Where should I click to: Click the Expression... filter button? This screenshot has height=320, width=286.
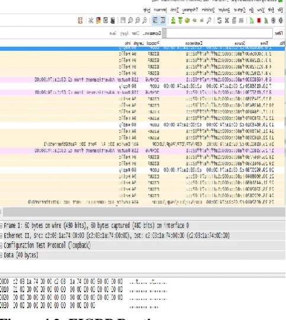pyautogui.click(x=152, y=33)
